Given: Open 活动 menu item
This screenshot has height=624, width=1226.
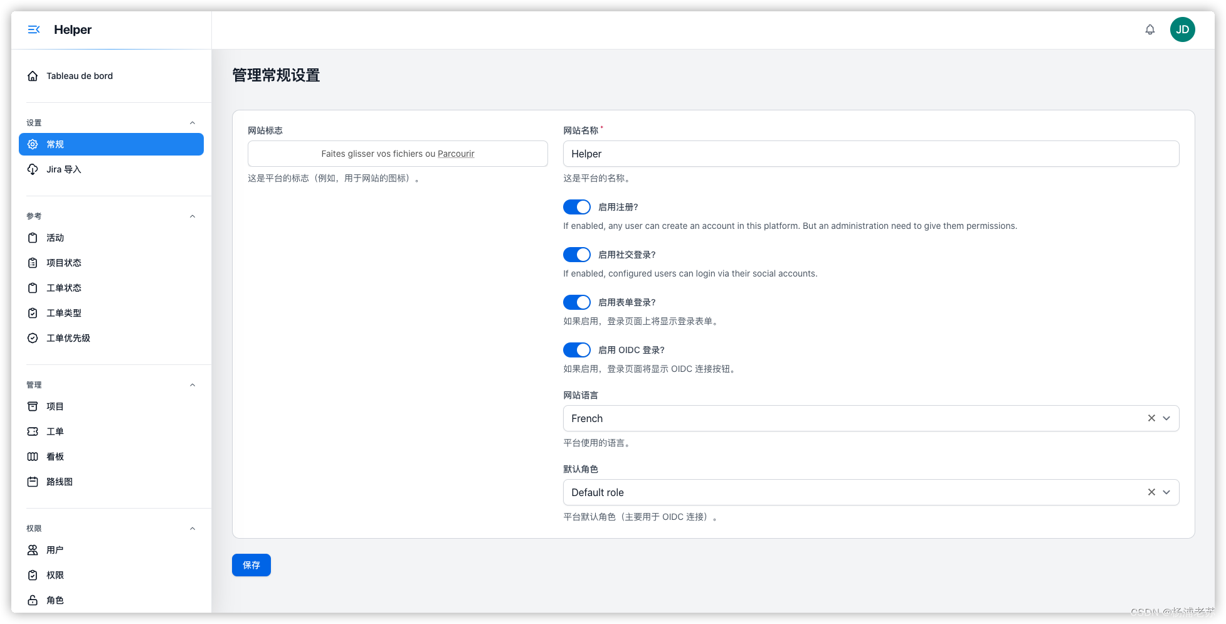Looking at the screenshot, I should (111, 238).
